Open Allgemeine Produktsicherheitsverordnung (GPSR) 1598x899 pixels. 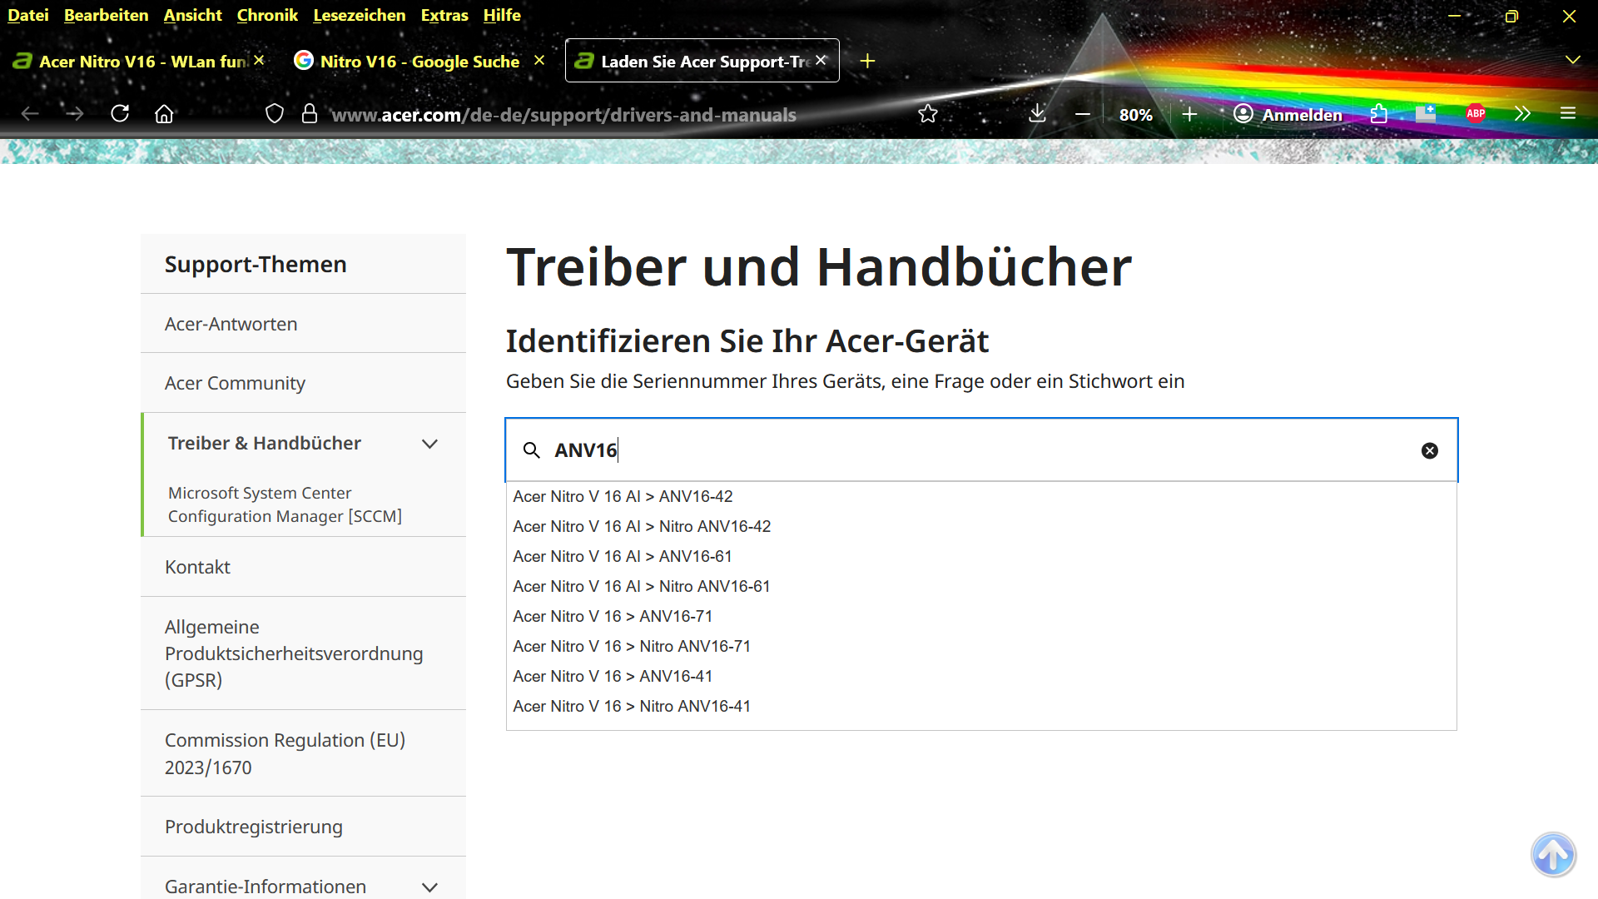tap(303, 653)
